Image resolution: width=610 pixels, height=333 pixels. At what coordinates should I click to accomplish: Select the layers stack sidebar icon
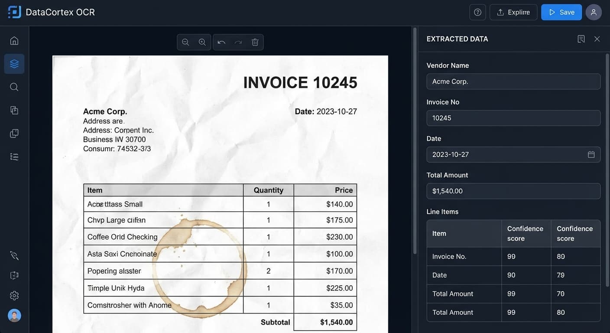coord(14,64)
